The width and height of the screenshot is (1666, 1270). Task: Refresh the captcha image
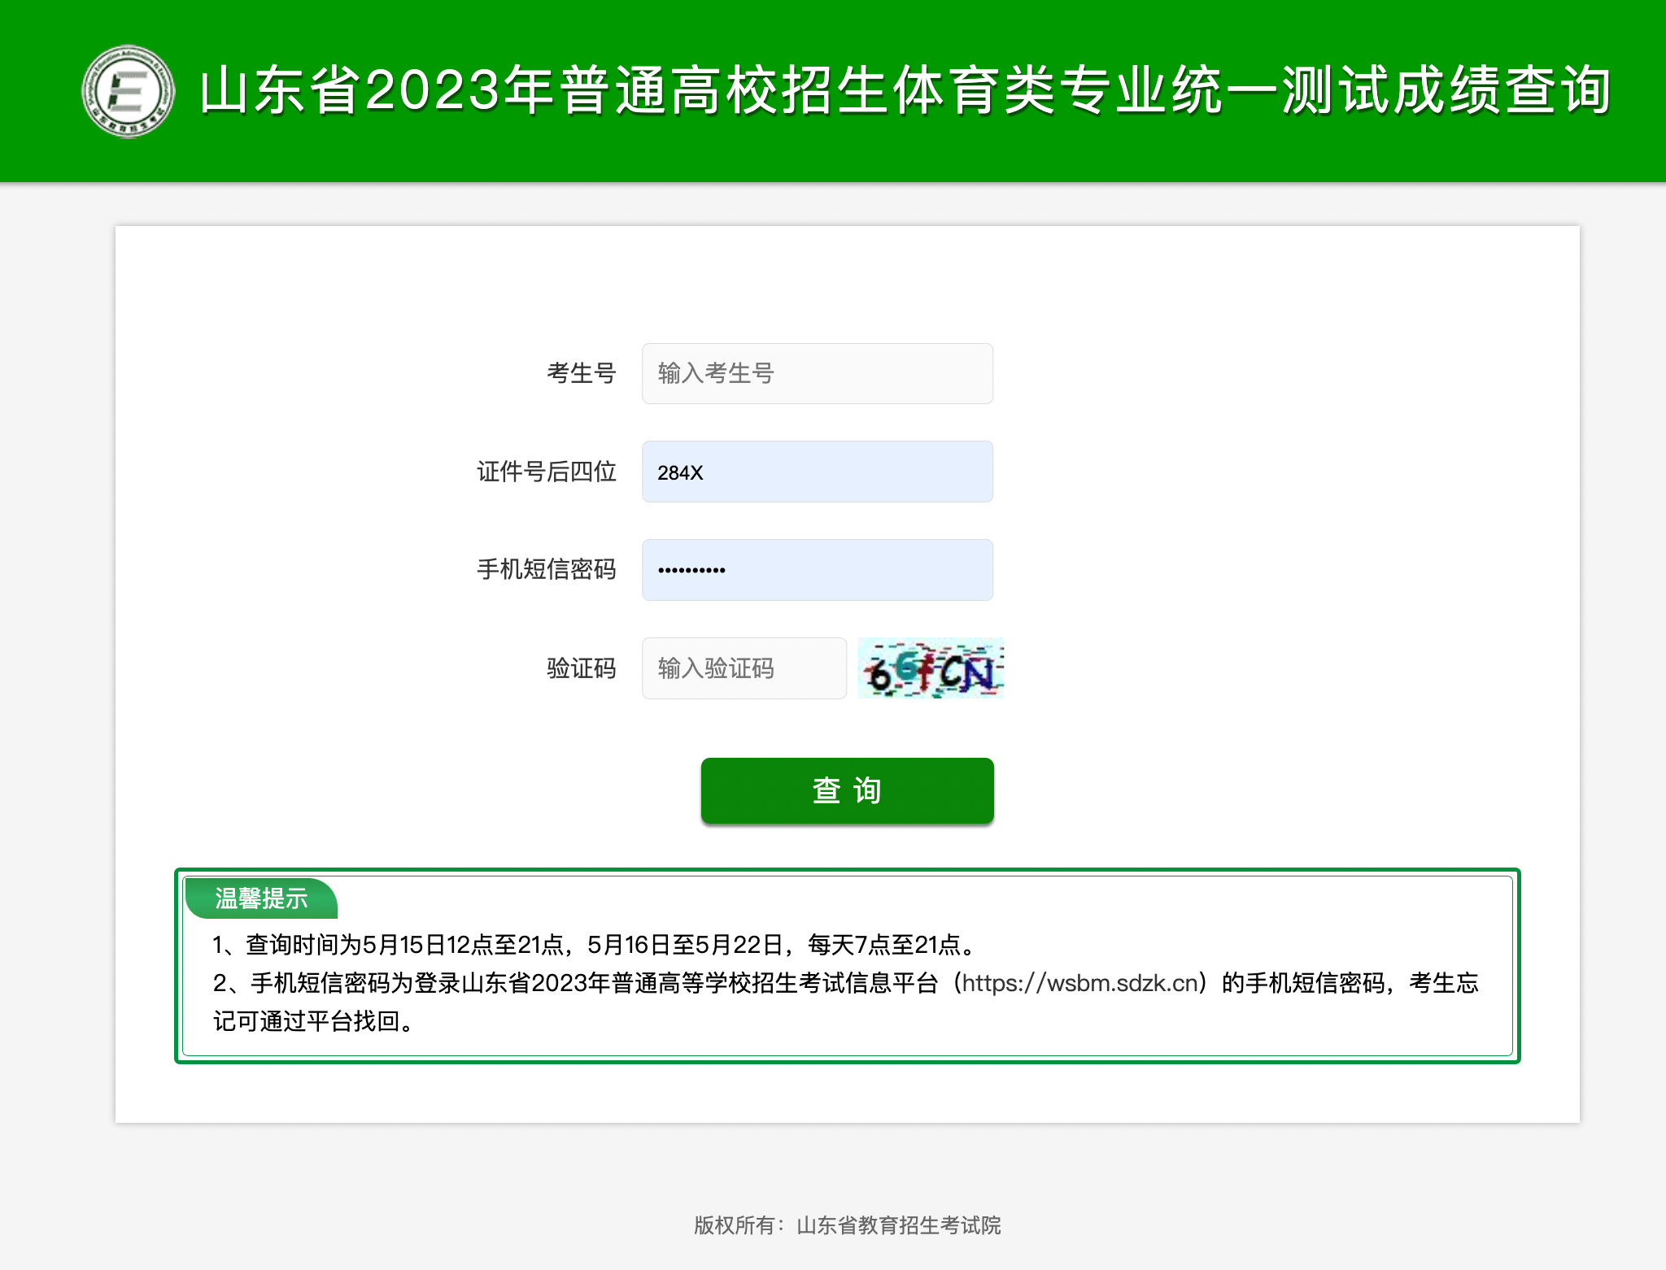pyautogui.click(x=931, y=668)
